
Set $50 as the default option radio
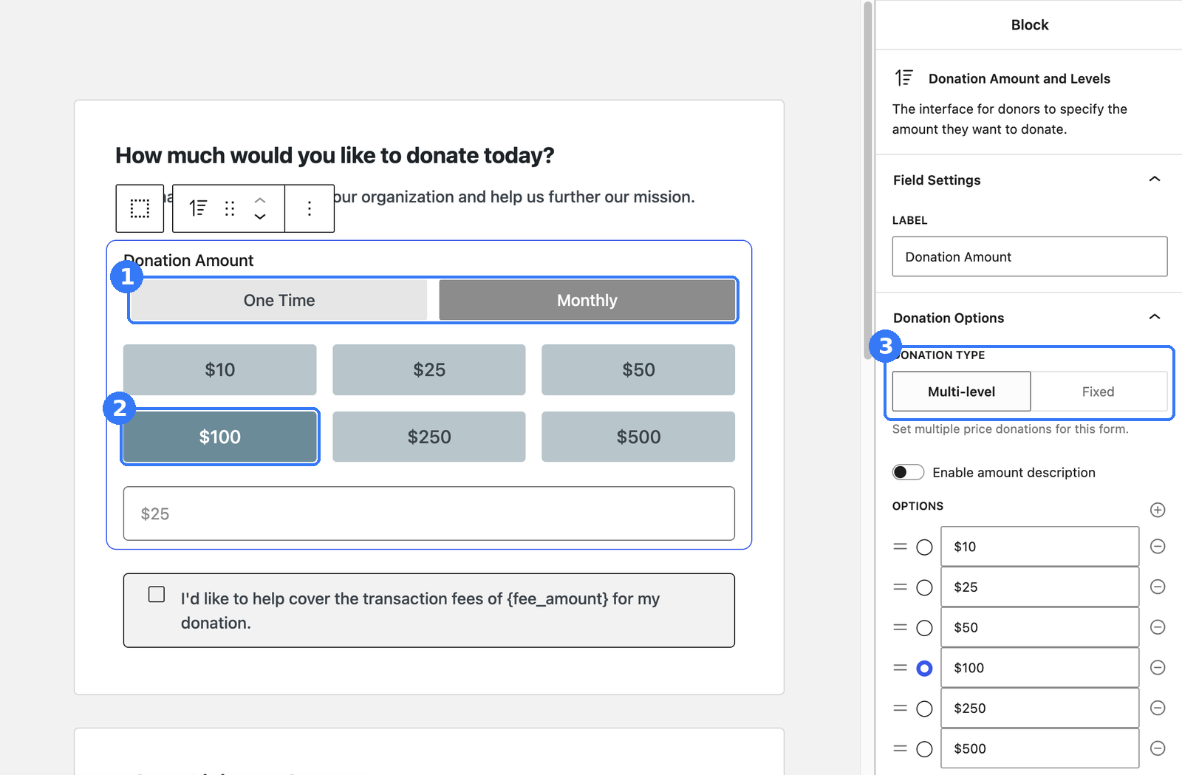(x=924, y=628)
